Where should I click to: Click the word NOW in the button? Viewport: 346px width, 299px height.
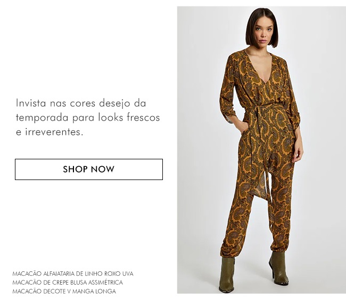[103, 169]
